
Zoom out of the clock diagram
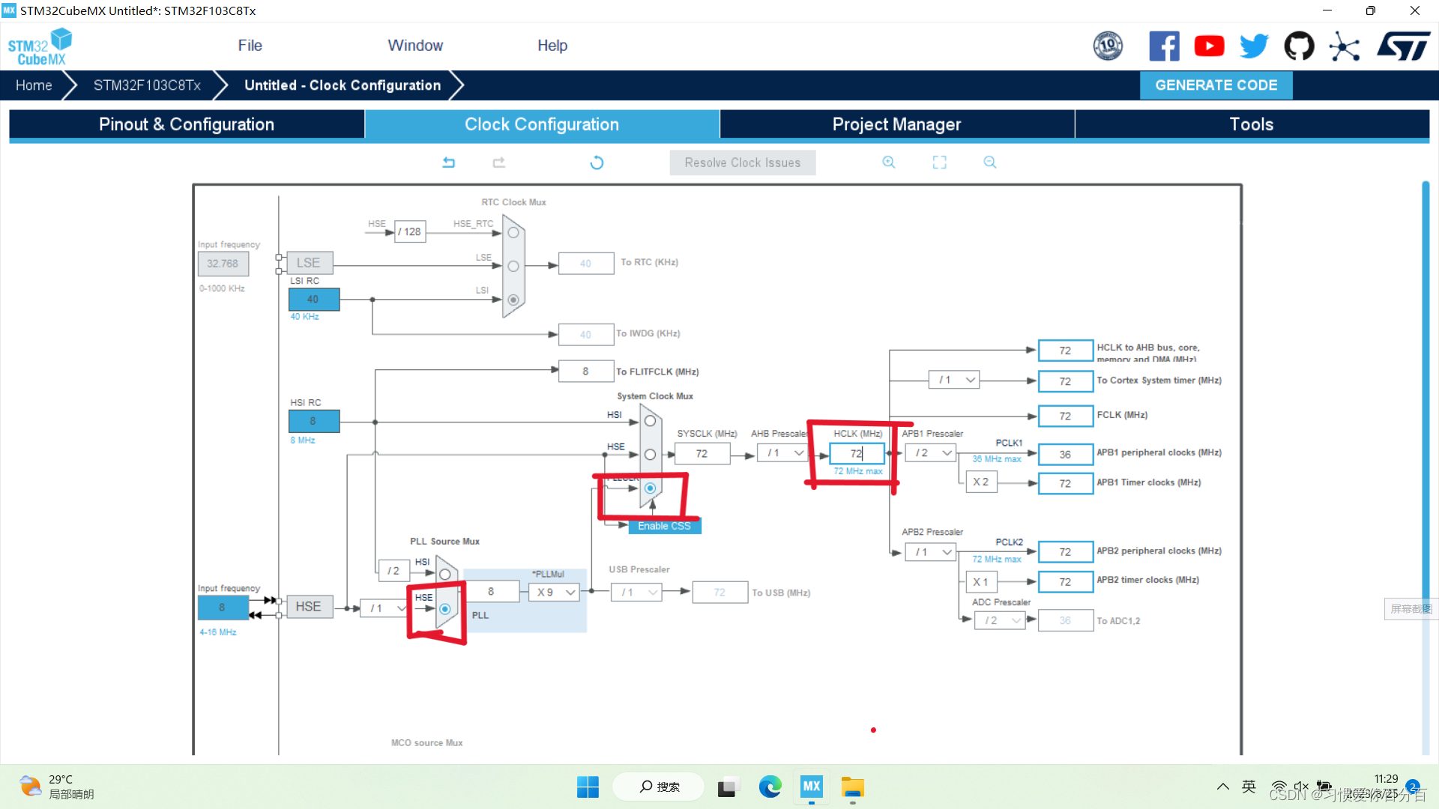point(990,163)
